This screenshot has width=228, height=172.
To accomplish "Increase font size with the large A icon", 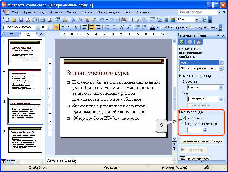I will [x=122, y=27].
